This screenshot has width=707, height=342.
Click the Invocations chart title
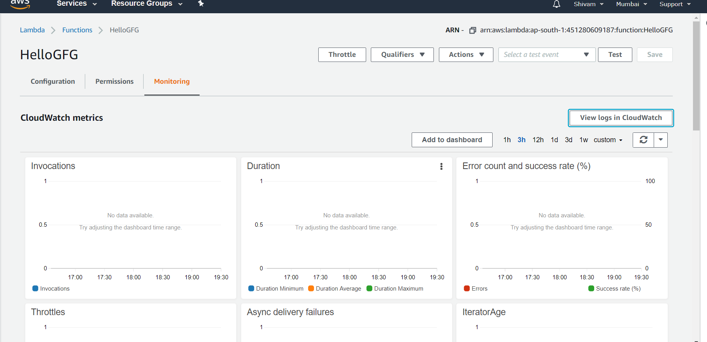coord(53,166)
